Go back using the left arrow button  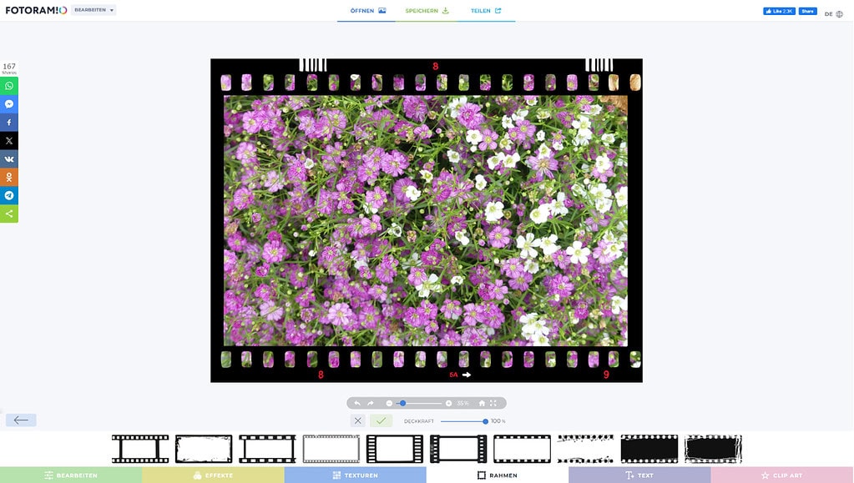pos(21,420)
